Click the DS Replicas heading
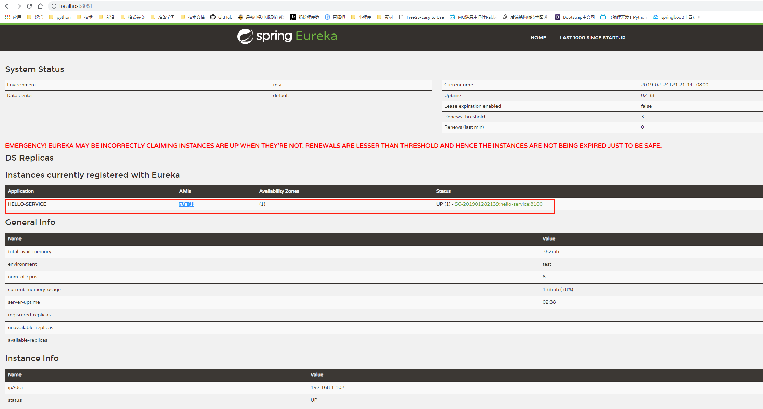This screenshot has width=763, height=409. pyautogui.click(x=29, y=158)
